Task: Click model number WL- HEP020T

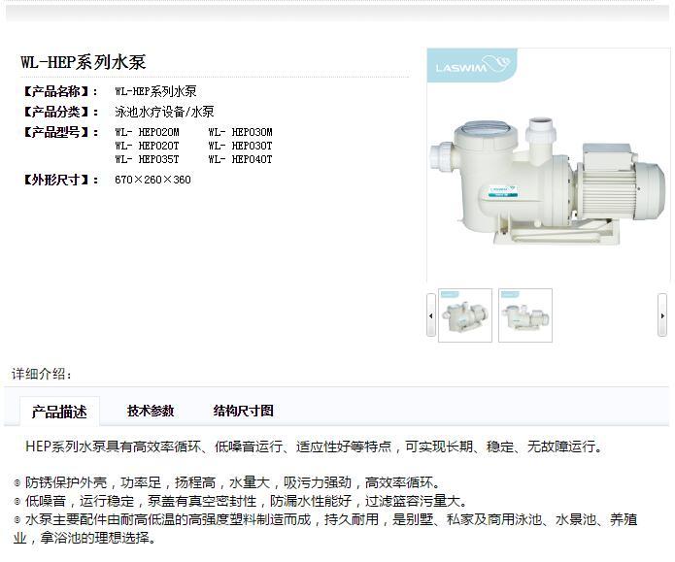Action: pos(147,146)
